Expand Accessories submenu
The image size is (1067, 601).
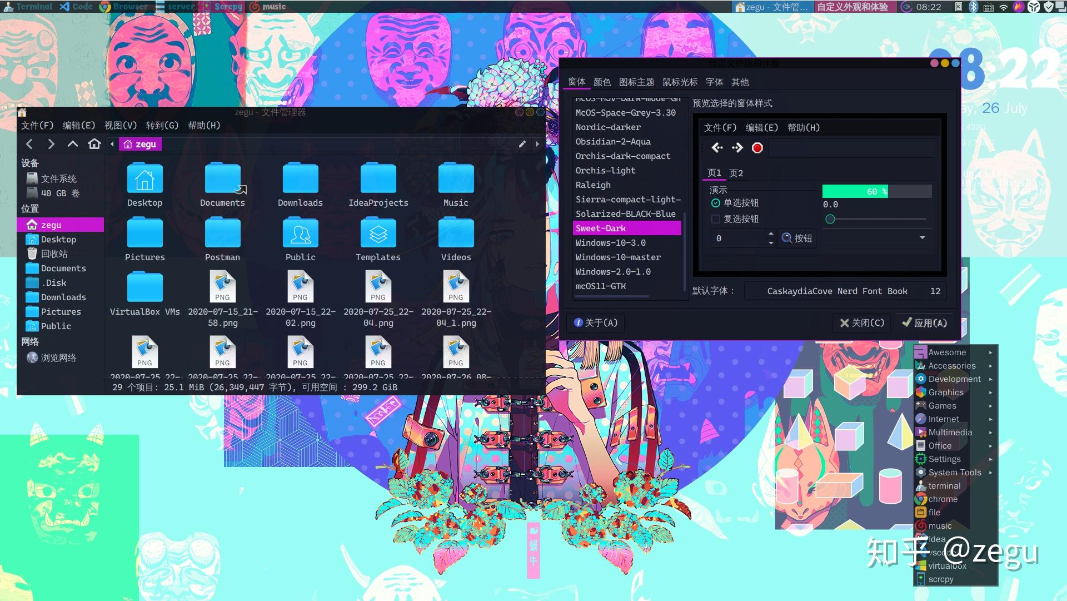pyautogui.click(x=955, y=366)
